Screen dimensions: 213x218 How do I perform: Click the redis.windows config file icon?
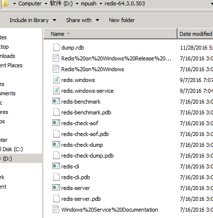(x=56, y=80)
